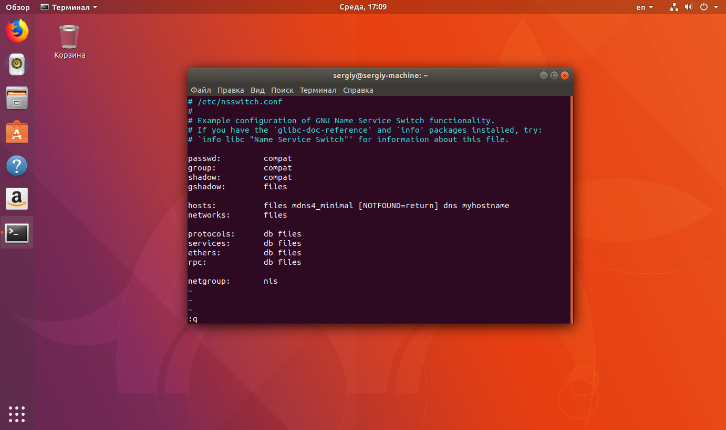The width and height of the screenshot is (726, 430).
Task: Open Firefox from the dock
Action: (17, 31)
